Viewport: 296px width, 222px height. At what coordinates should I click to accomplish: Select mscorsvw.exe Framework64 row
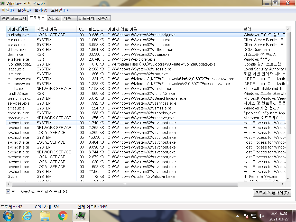click(146, 79)
